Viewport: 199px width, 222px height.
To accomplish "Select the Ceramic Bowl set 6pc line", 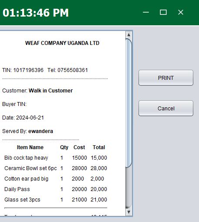I will [56, 168].
